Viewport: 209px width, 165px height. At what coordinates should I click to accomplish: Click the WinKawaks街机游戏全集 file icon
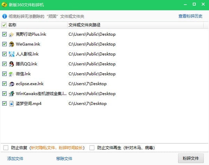coord(11,93)
